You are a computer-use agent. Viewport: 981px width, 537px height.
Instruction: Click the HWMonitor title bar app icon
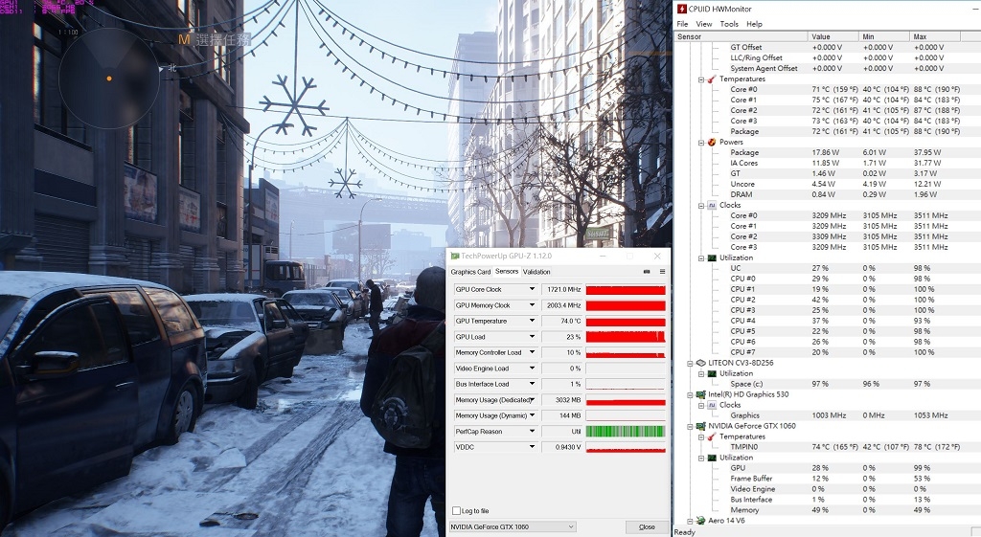681,9
